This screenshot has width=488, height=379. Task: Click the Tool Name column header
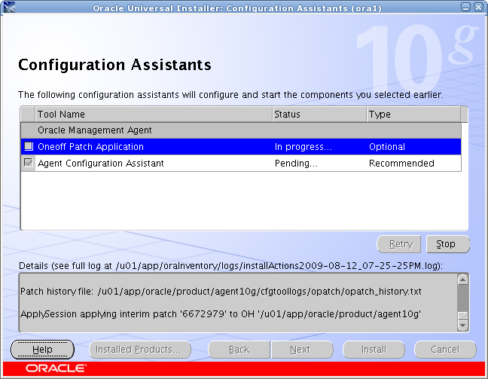154,115
